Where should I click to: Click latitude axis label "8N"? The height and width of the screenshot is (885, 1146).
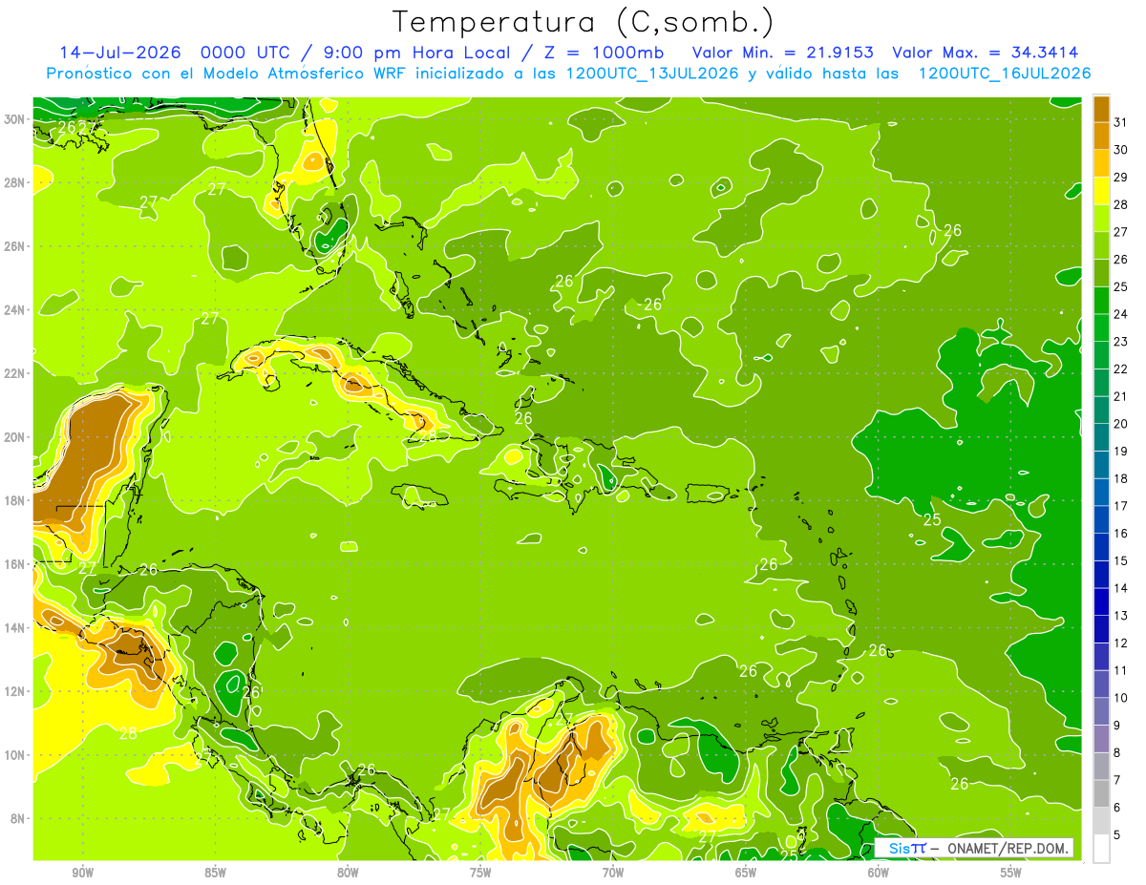pyautogui.click(x=19, y=819)
